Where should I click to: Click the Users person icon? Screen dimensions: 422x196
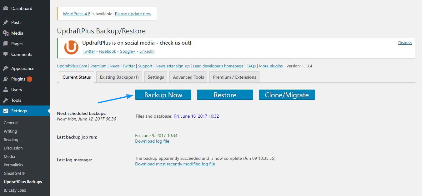(x=6, y=90)
